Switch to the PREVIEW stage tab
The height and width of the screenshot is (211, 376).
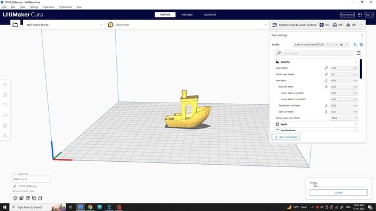tap(187, 15)
